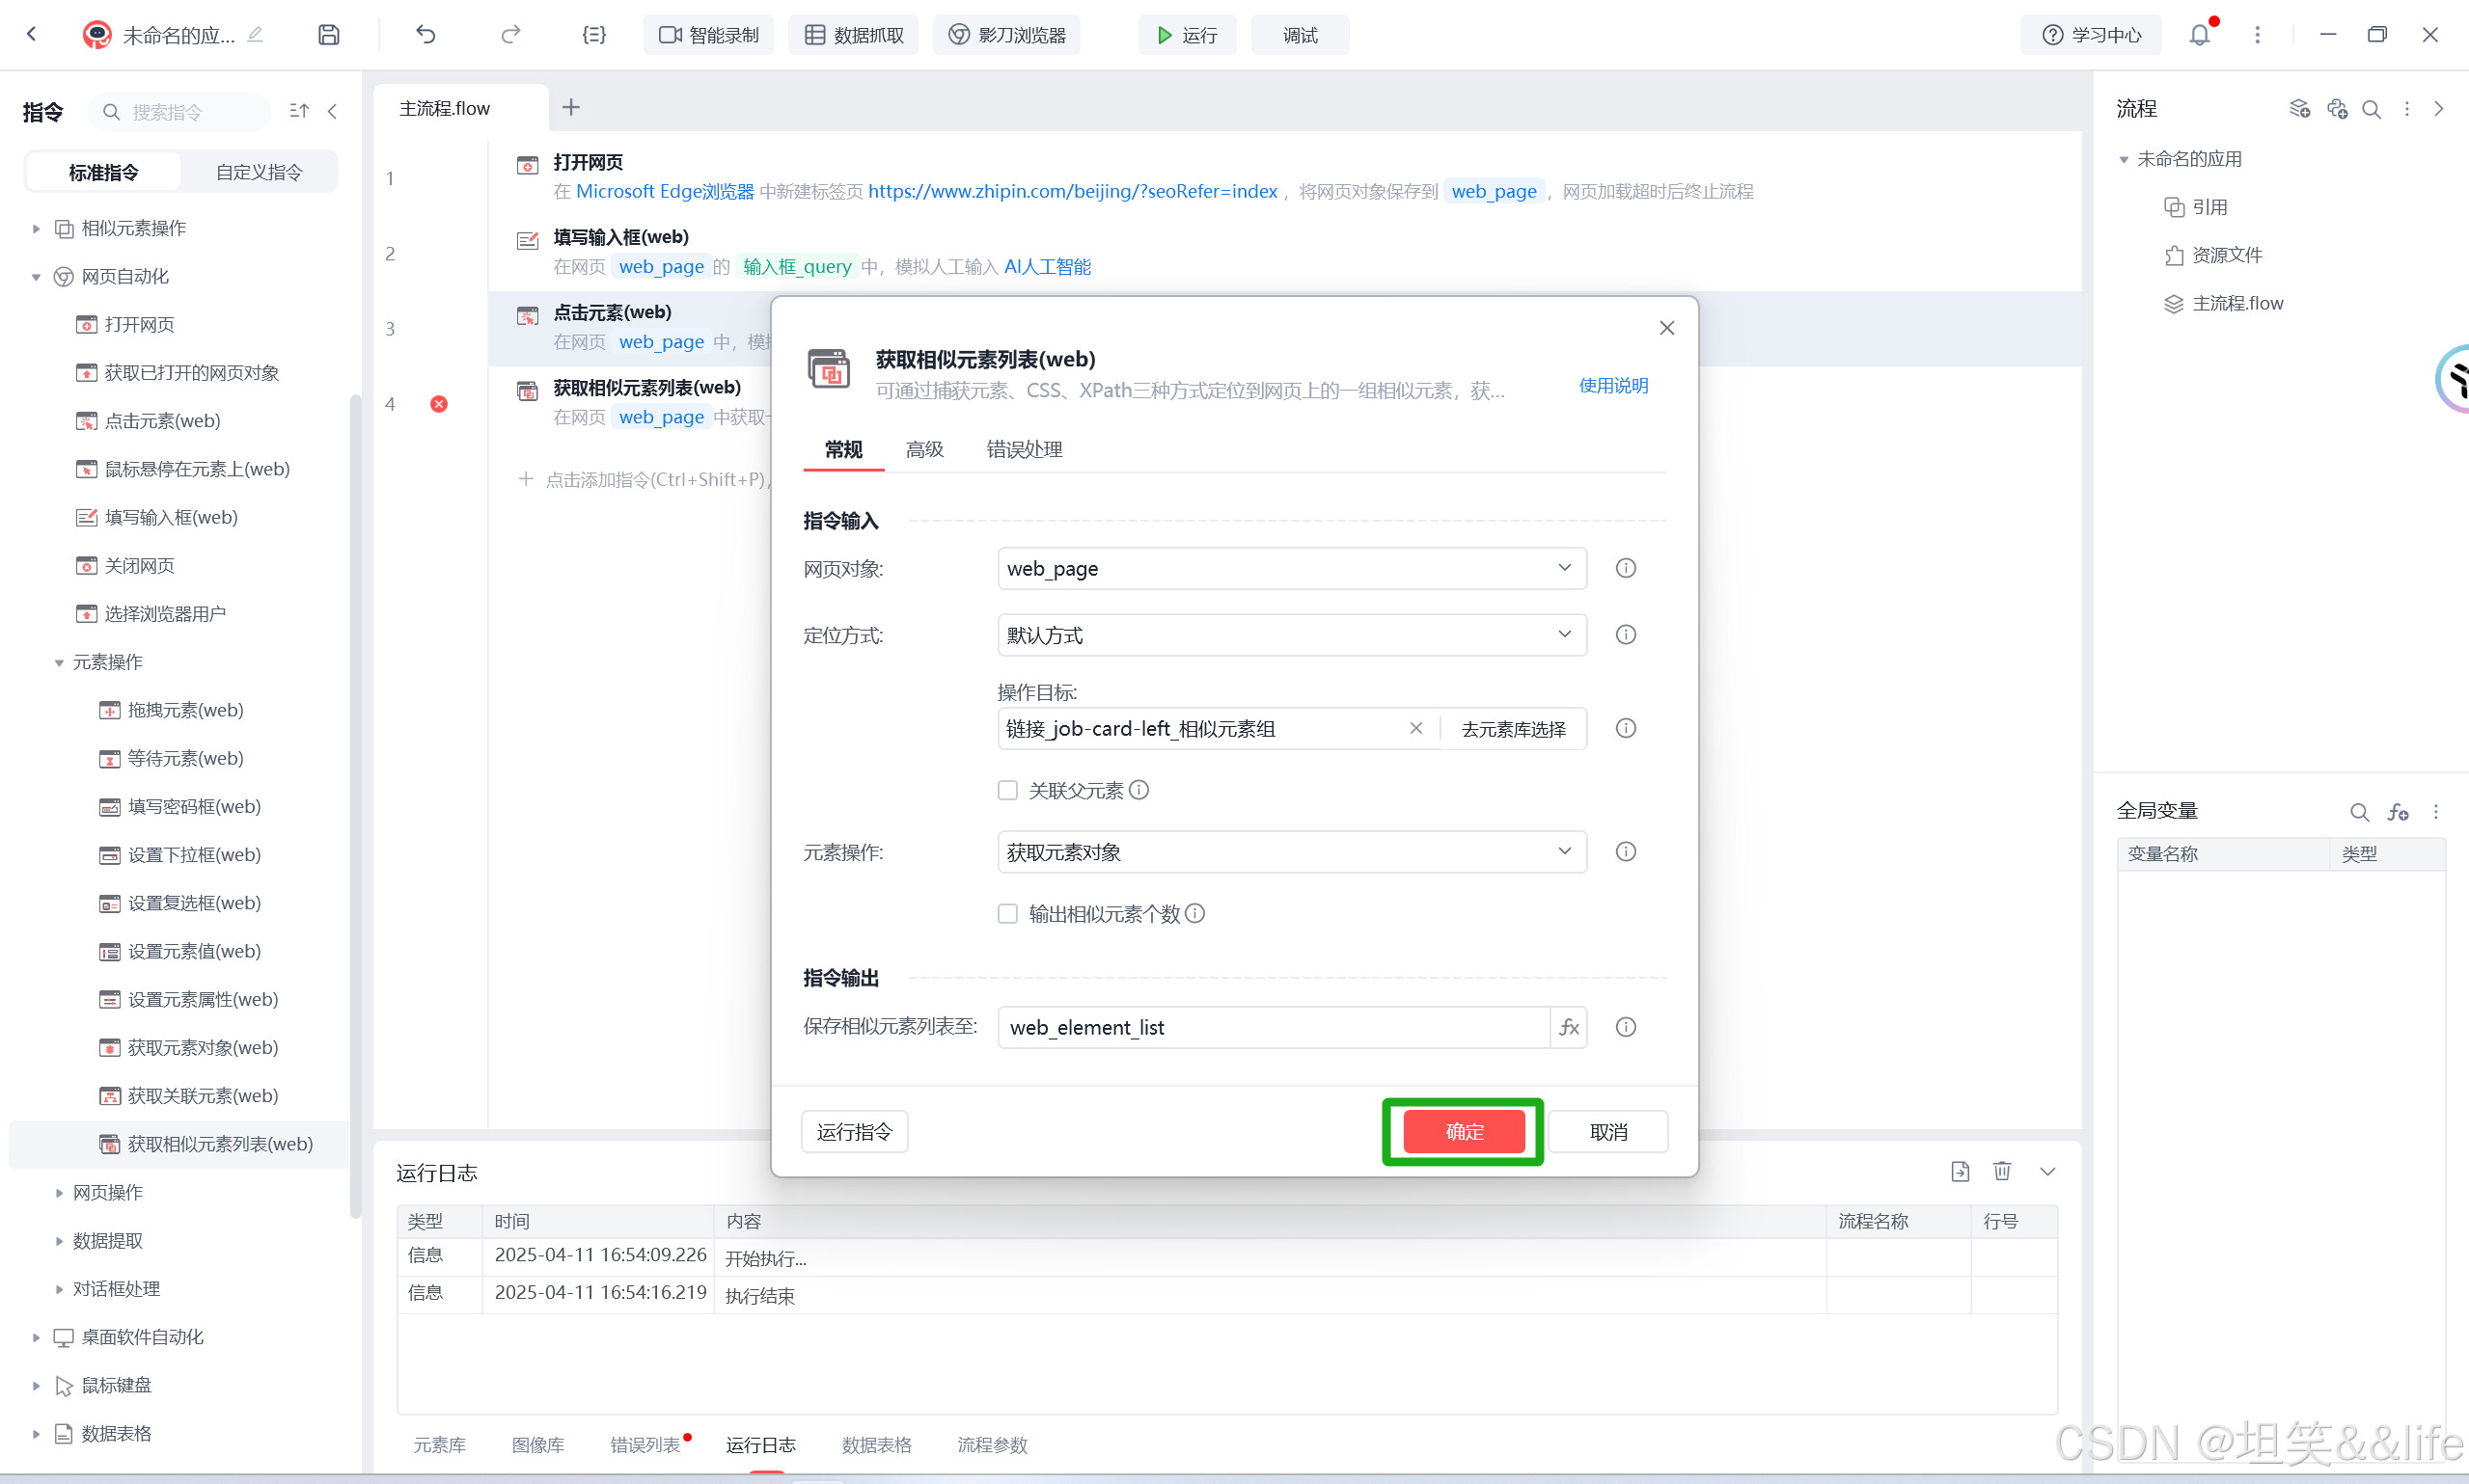The width and height of the screenshot is (2469, 1484).
Task: Check the 输出相似元素个数 option
Action: tap(1007, 913)
